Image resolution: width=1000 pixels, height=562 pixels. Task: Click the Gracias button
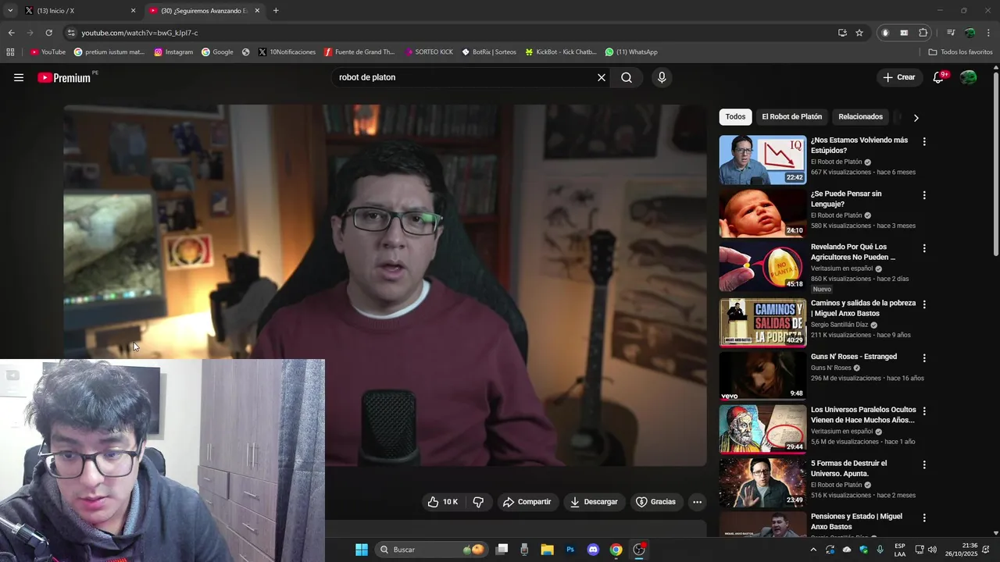(x=655, y=502)
